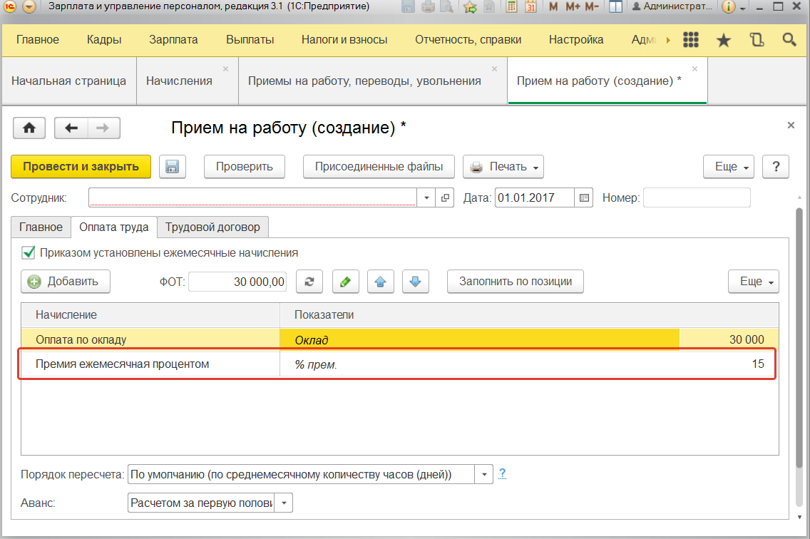
Task: Click the green pencil edit icon
Action: [x=345, y=282]
